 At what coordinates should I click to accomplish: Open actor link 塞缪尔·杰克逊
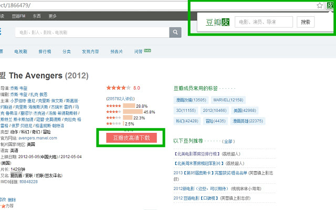pos(33,113)
